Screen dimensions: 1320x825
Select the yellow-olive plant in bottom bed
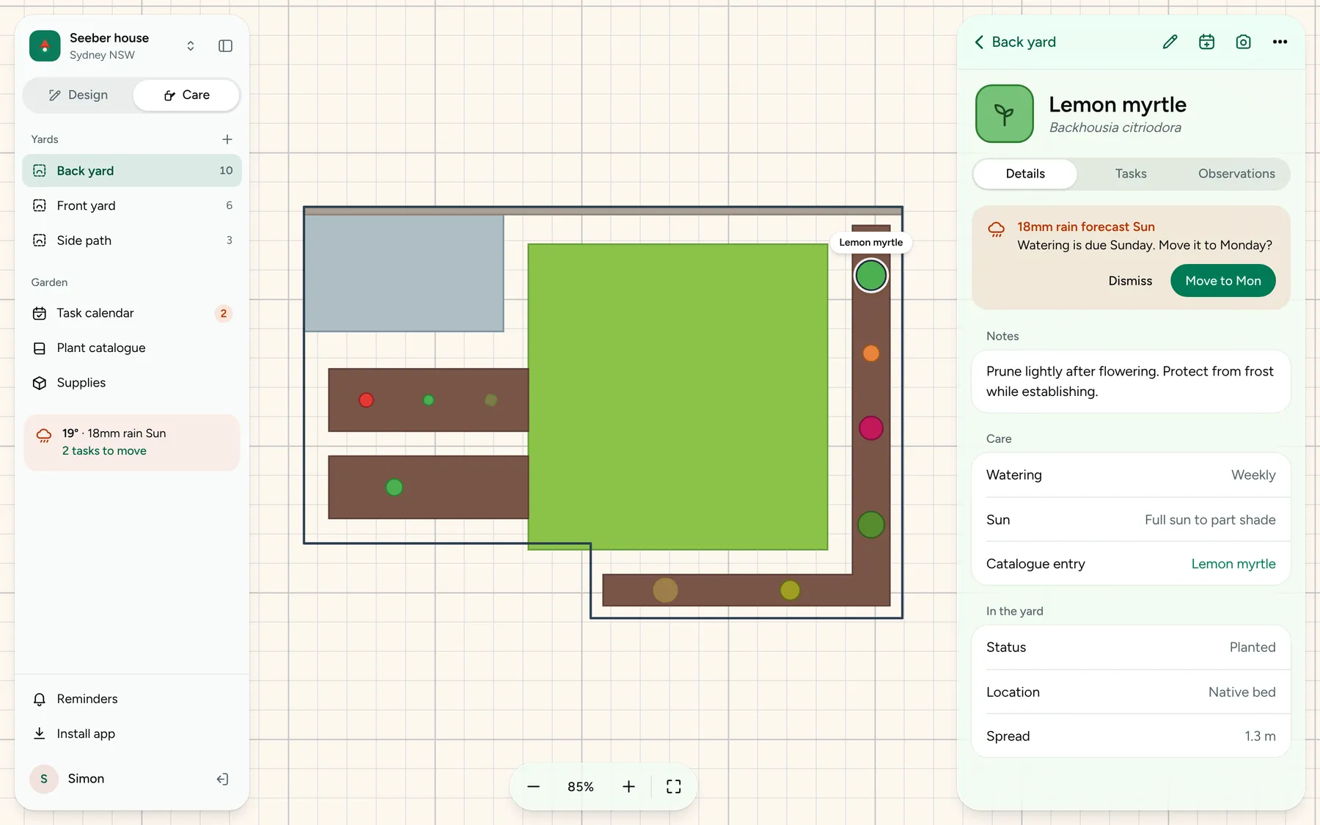click(790, 590)
